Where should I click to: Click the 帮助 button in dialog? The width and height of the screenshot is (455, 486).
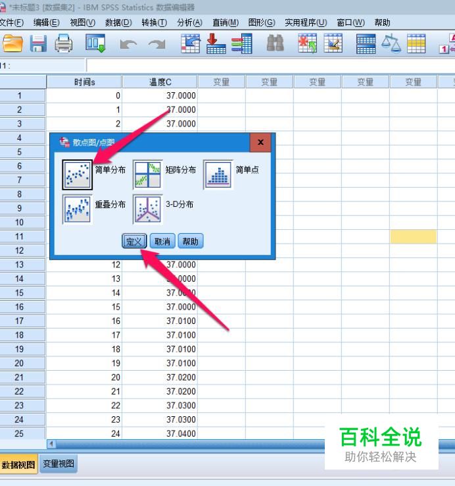pos(191,241)
